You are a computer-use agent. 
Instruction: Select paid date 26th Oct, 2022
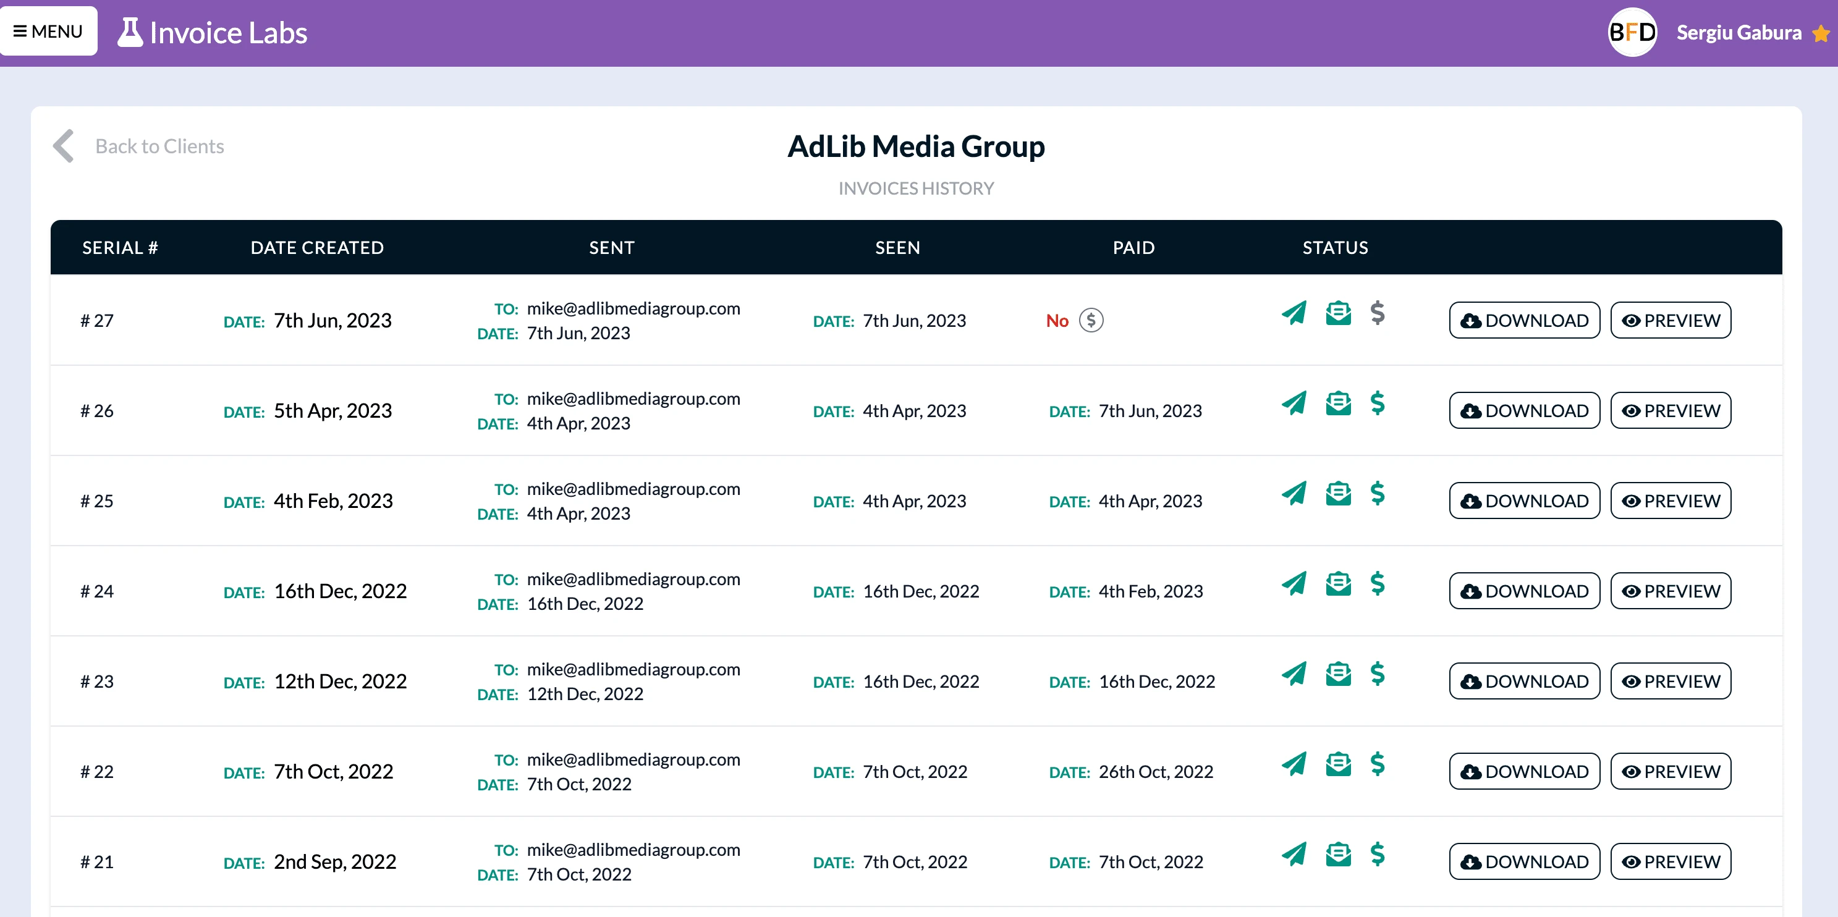click(x=1155, y=771)
